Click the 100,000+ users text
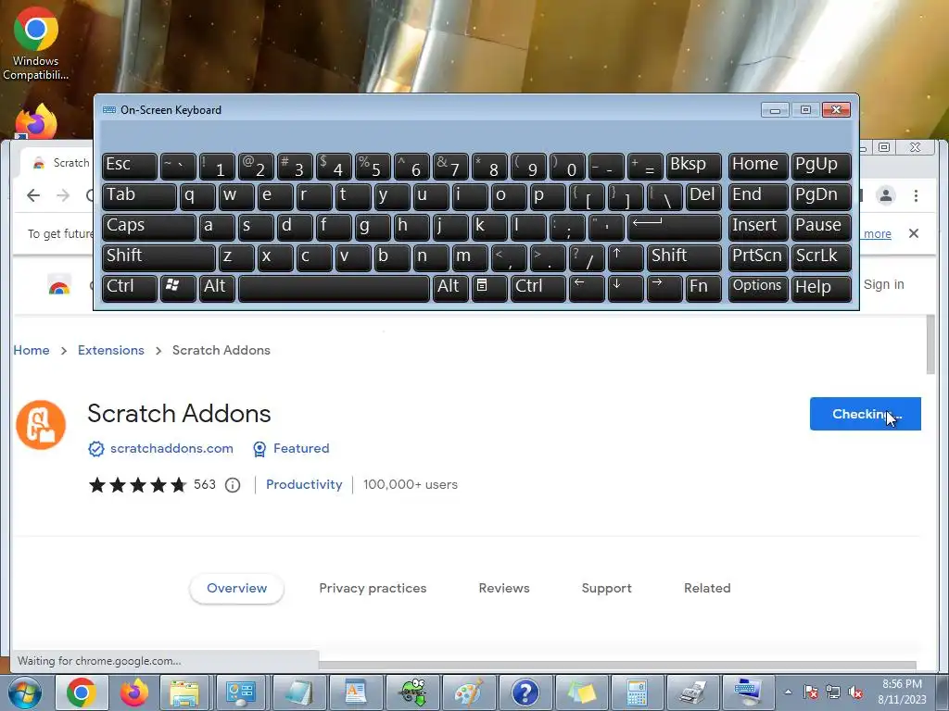This screenshot has height=711, width=949. click(x=411, y=485)
